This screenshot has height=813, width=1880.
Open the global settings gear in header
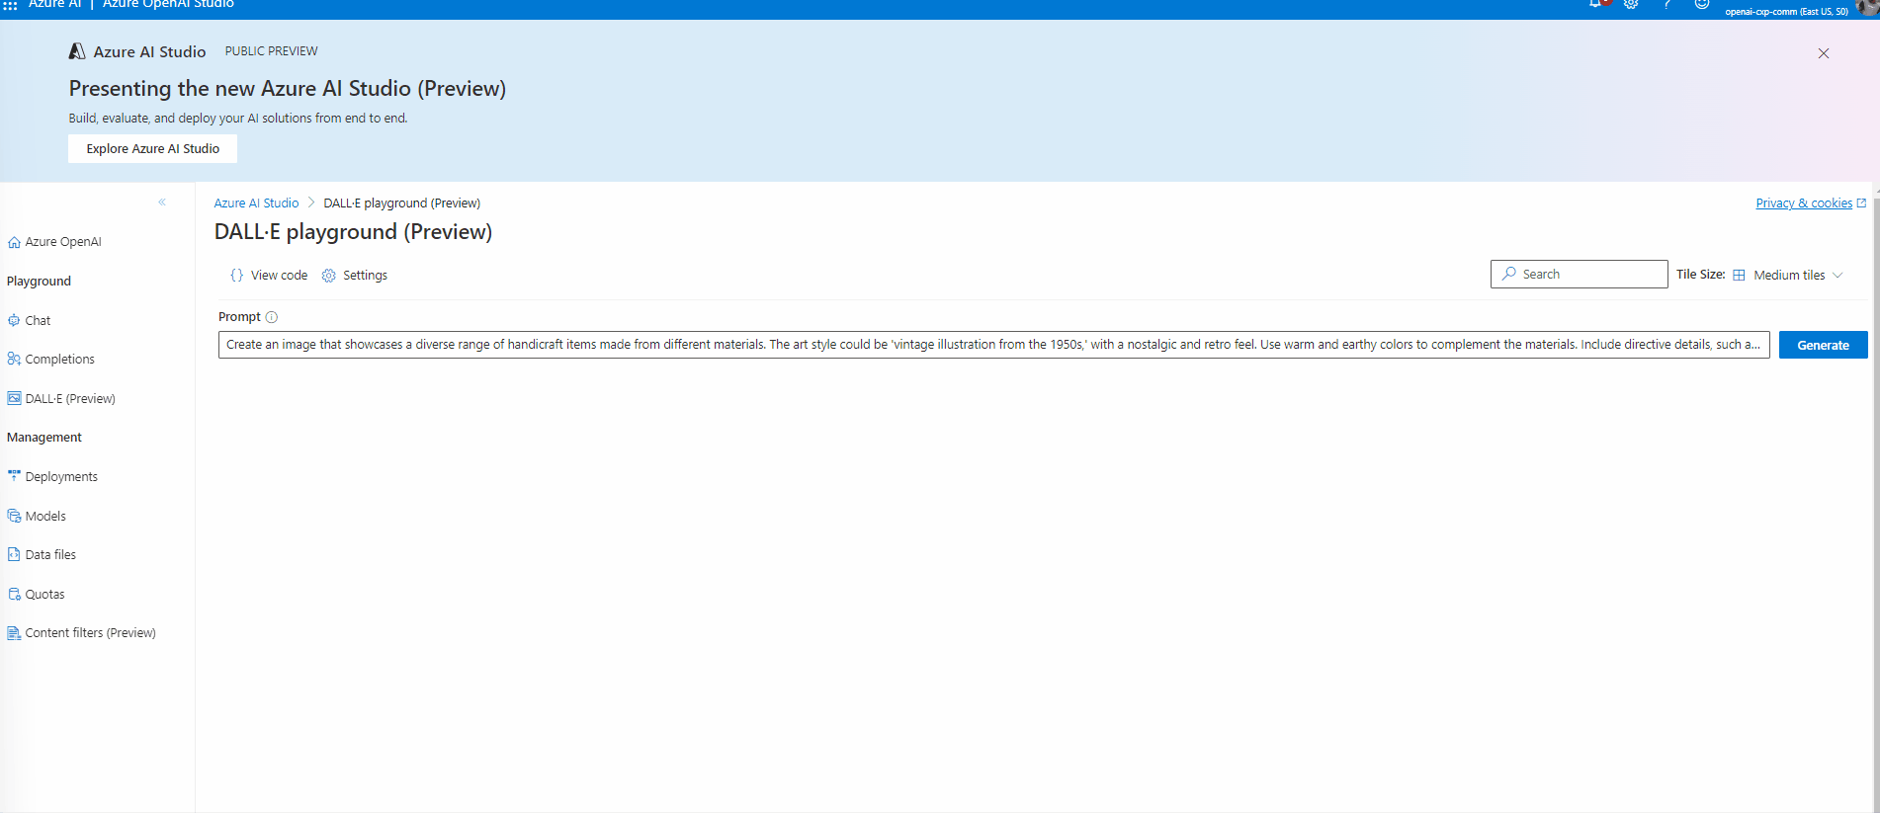pyautogui.click(x=1631, y=4)
